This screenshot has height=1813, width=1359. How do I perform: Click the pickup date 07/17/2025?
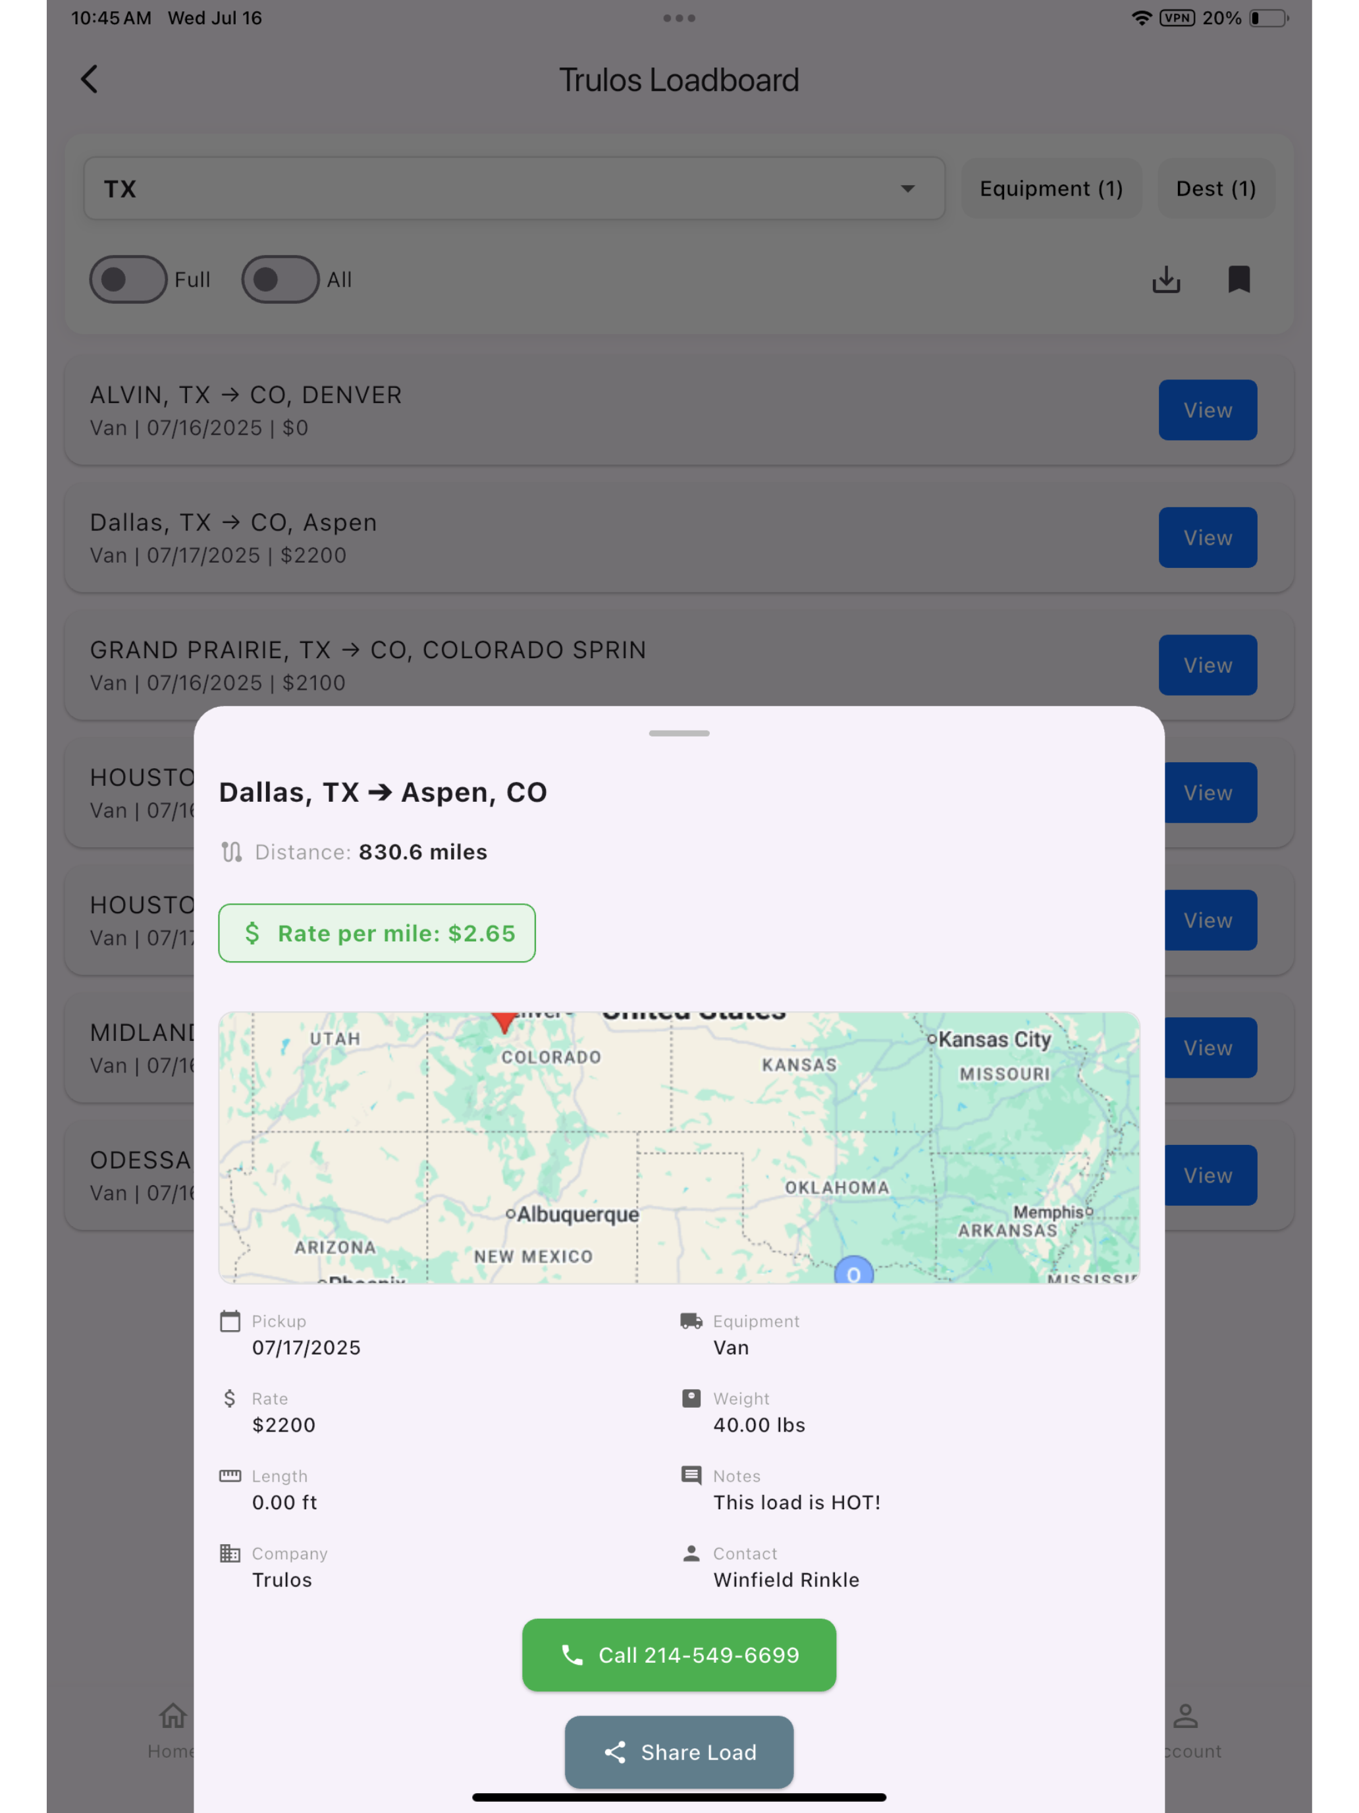(306, 1347)
